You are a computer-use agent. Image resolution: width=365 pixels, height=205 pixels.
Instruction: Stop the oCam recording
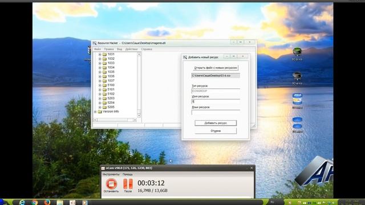point(111,183)
